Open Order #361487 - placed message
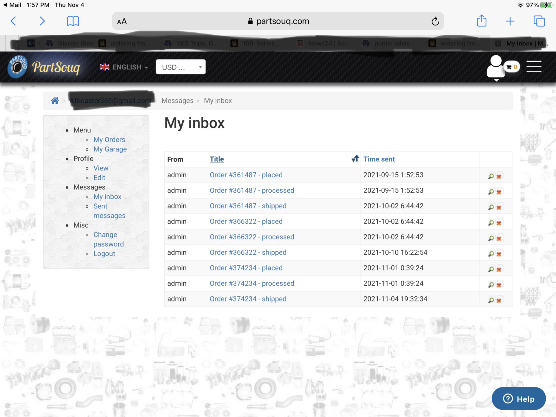Screen dimensions: 556x417 246,175
